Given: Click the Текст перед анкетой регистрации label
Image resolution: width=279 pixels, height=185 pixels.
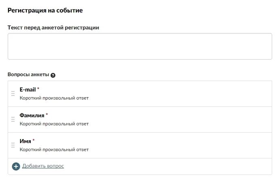Looking at the screenshot, I should click(53, 28).
